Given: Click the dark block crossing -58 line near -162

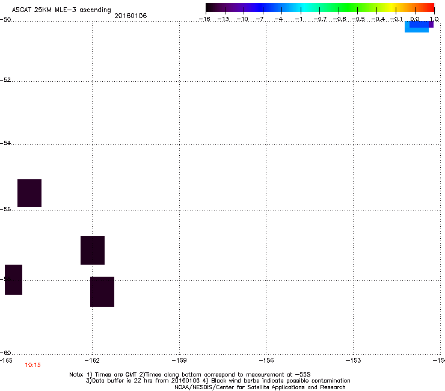Looking at the screenshot, I should [x=102, y=292].
